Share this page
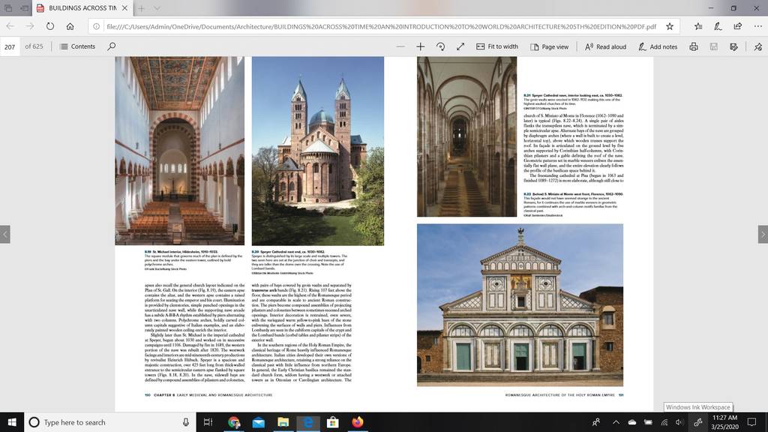Viewport: 768px width, 432px height. [x=738, y=26]
